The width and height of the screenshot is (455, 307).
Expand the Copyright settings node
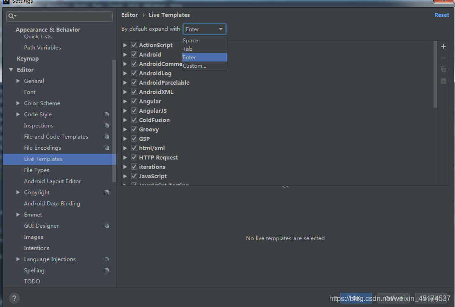(18, 192)
